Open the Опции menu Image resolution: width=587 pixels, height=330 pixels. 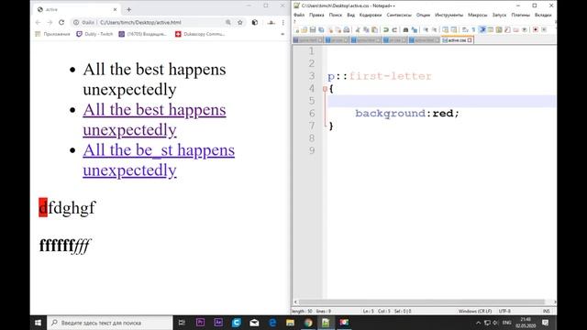pyautogui.click(x=423, y=15)
